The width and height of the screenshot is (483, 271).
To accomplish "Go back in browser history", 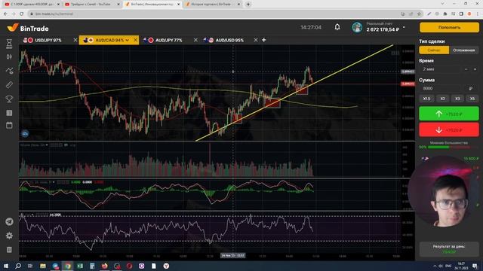I will pos(5,14).
